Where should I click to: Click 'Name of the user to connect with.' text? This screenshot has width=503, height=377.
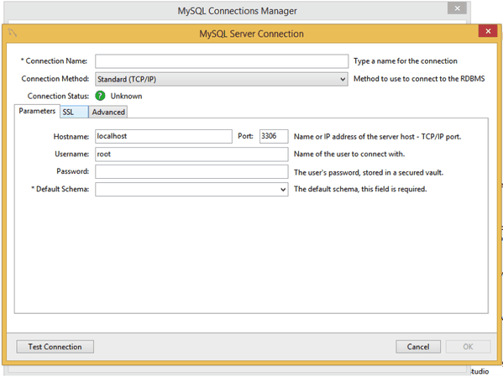[349, 154]
